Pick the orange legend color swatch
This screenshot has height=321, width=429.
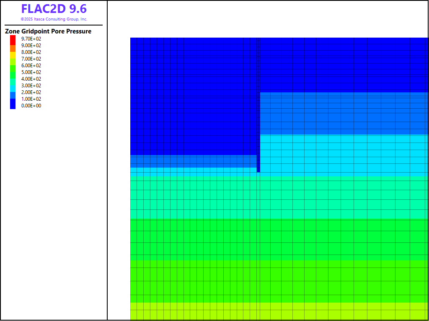click(13, 48)
